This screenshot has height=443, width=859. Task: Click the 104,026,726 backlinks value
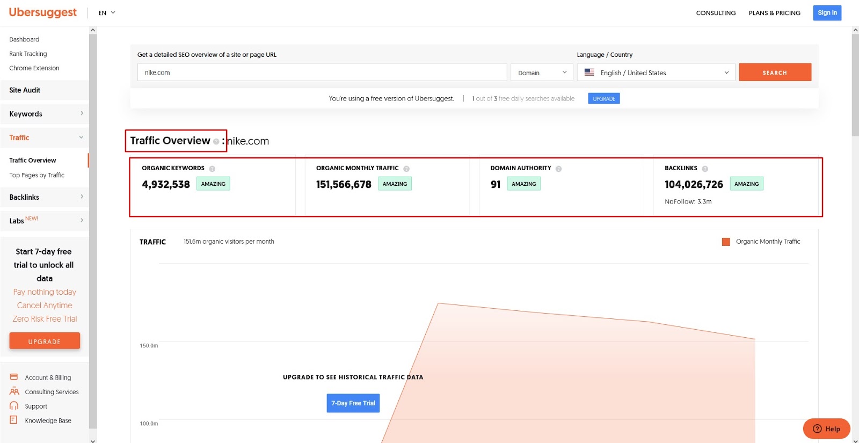click(694, 184)
